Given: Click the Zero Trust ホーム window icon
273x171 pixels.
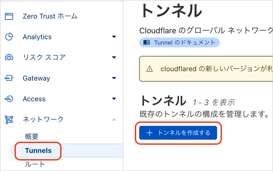Looking at the screenshot, I should coord(9,16).
